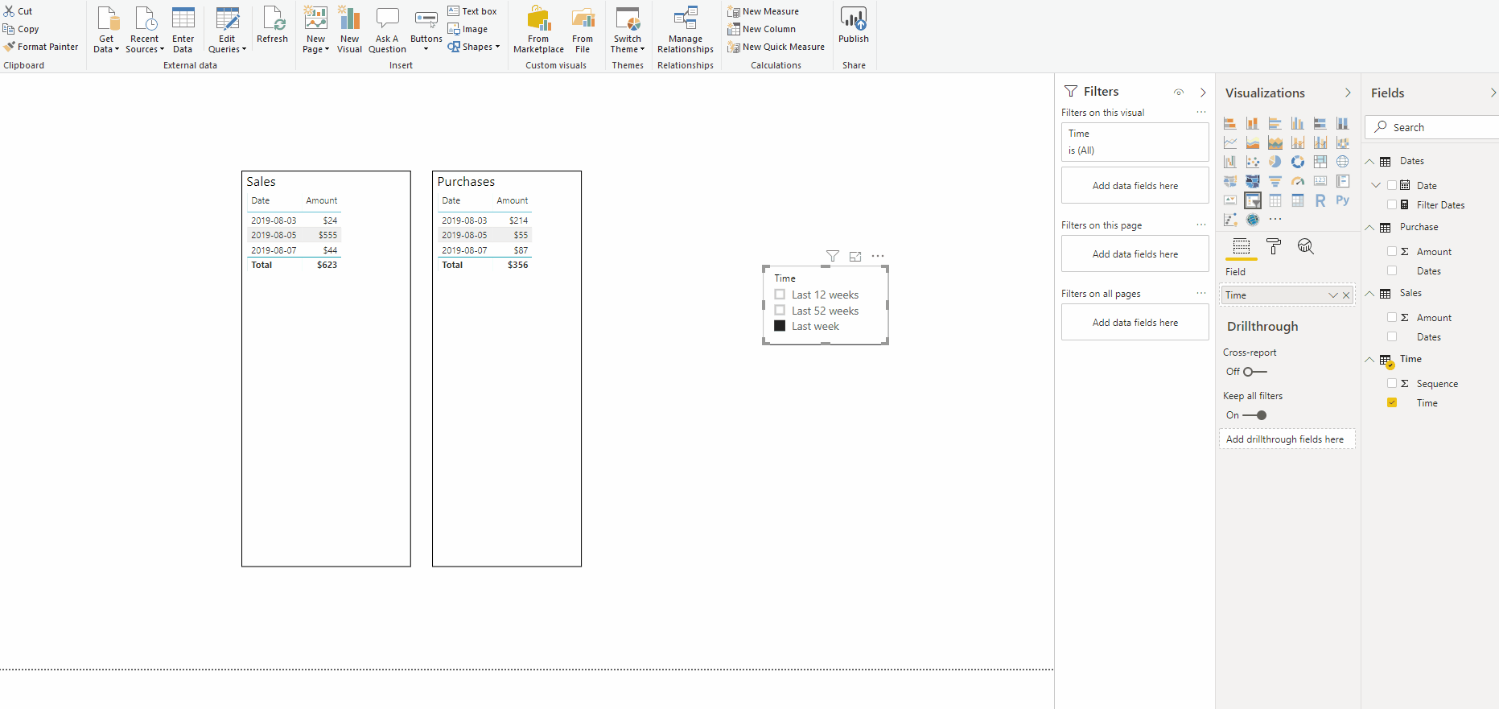Screen dimensions: 1499x709
Task: Click the filter icon above the Time slicer
Action: (x=833, y=257)
